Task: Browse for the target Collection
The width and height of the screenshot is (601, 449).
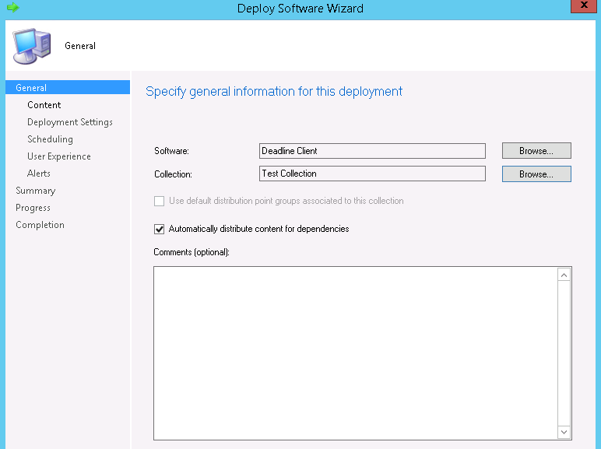Action: pos(536,174)
